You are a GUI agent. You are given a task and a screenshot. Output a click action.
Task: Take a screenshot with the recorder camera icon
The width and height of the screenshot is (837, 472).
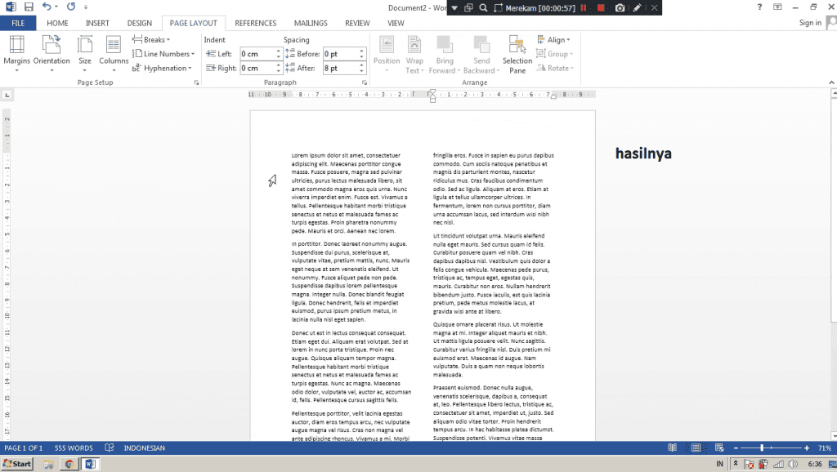(x=620, y=7)
